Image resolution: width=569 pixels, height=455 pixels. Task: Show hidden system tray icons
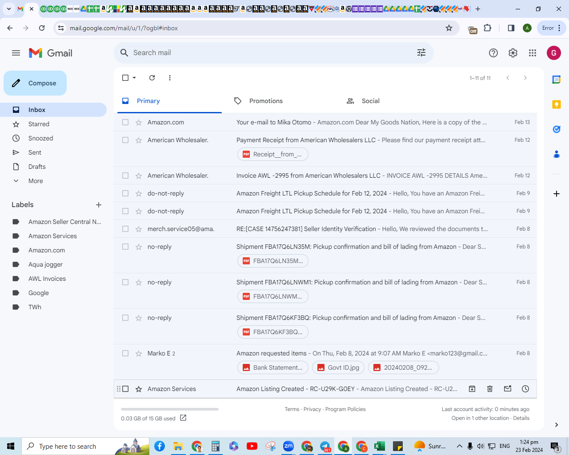coord(460,446)
